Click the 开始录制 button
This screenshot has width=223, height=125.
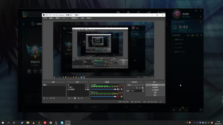coord(155,87)
